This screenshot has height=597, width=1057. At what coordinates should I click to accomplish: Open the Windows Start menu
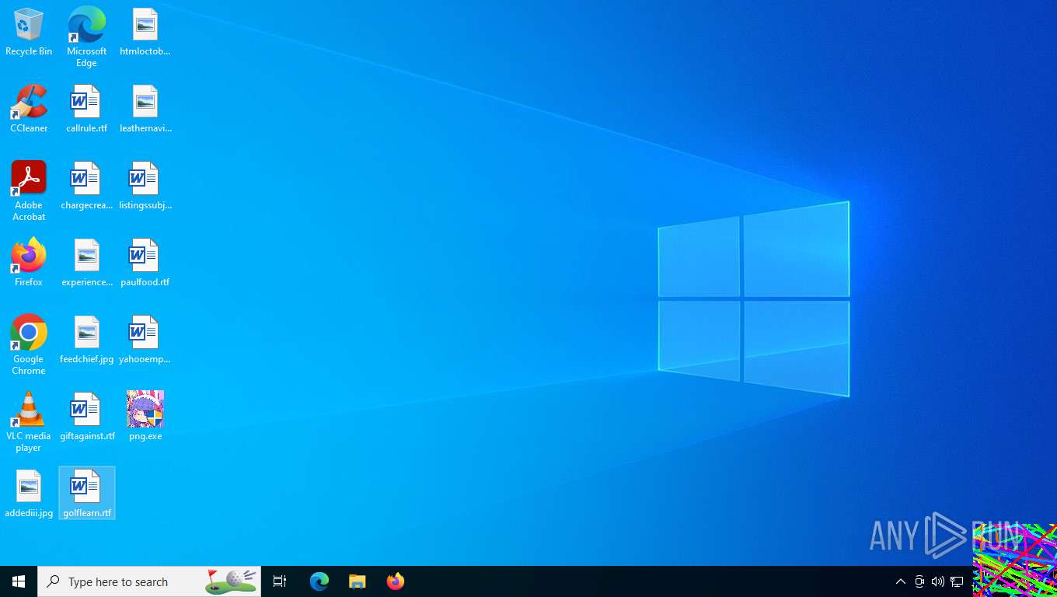point(19,581)
